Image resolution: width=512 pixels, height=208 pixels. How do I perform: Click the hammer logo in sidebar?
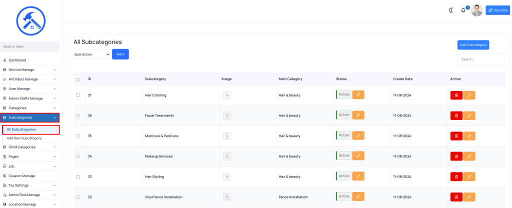click(31, 21)
